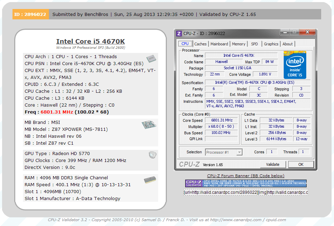Click the Stepping value 3 field
Image resolution: width=334 pixels, height=226 pixels.
click(x=301, y=89)
